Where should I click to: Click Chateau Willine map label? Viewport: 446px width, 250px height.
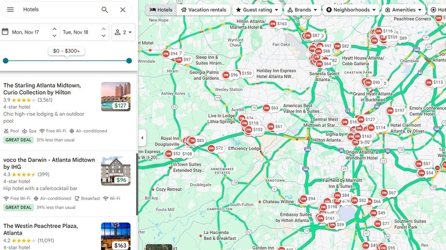(278, 201)
